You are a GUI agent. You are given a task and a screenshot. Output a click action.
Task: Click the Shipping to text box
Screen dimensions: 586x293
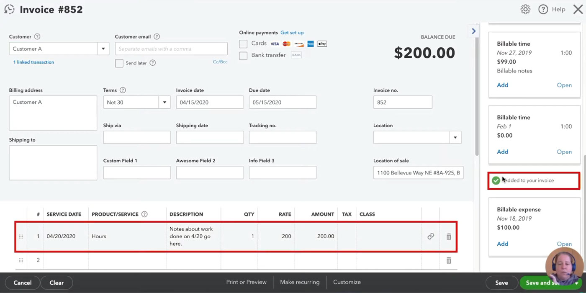pos(53,163)
